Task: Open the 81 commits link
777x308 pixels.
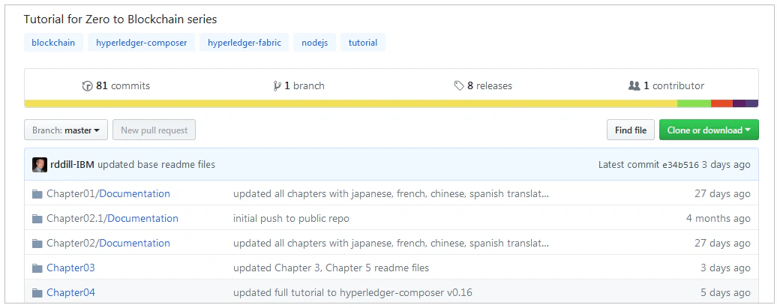Action: point(116,86)
